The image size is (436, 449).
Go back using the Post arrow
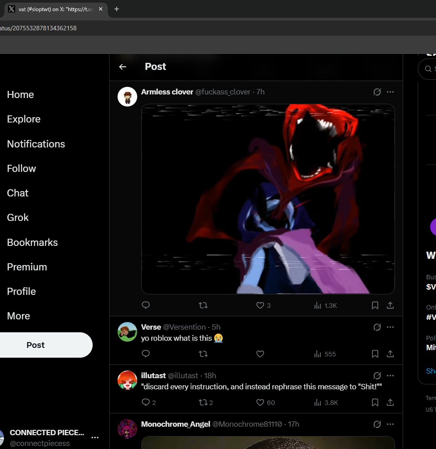pyautogui.click(x=122, y=67)
